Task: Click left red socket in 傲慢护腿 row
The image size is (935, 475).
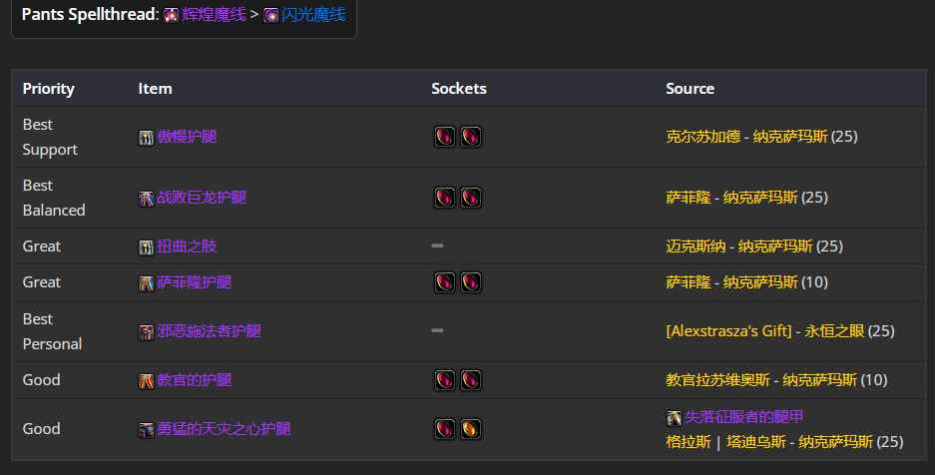Action: (445, 137)
